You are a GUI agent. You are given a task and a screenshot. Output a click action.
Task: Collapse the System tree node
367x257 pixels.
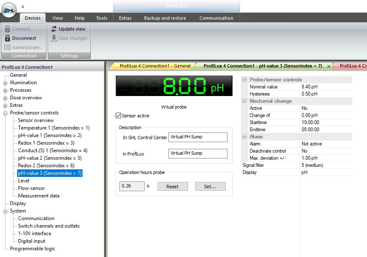[x=5, y=211]
